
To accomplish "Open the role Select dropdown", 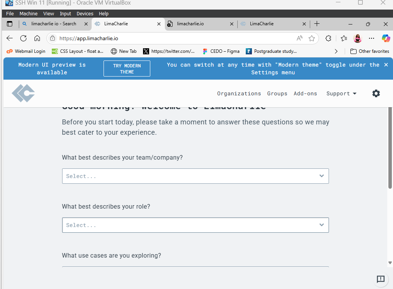I will [196, 225].
